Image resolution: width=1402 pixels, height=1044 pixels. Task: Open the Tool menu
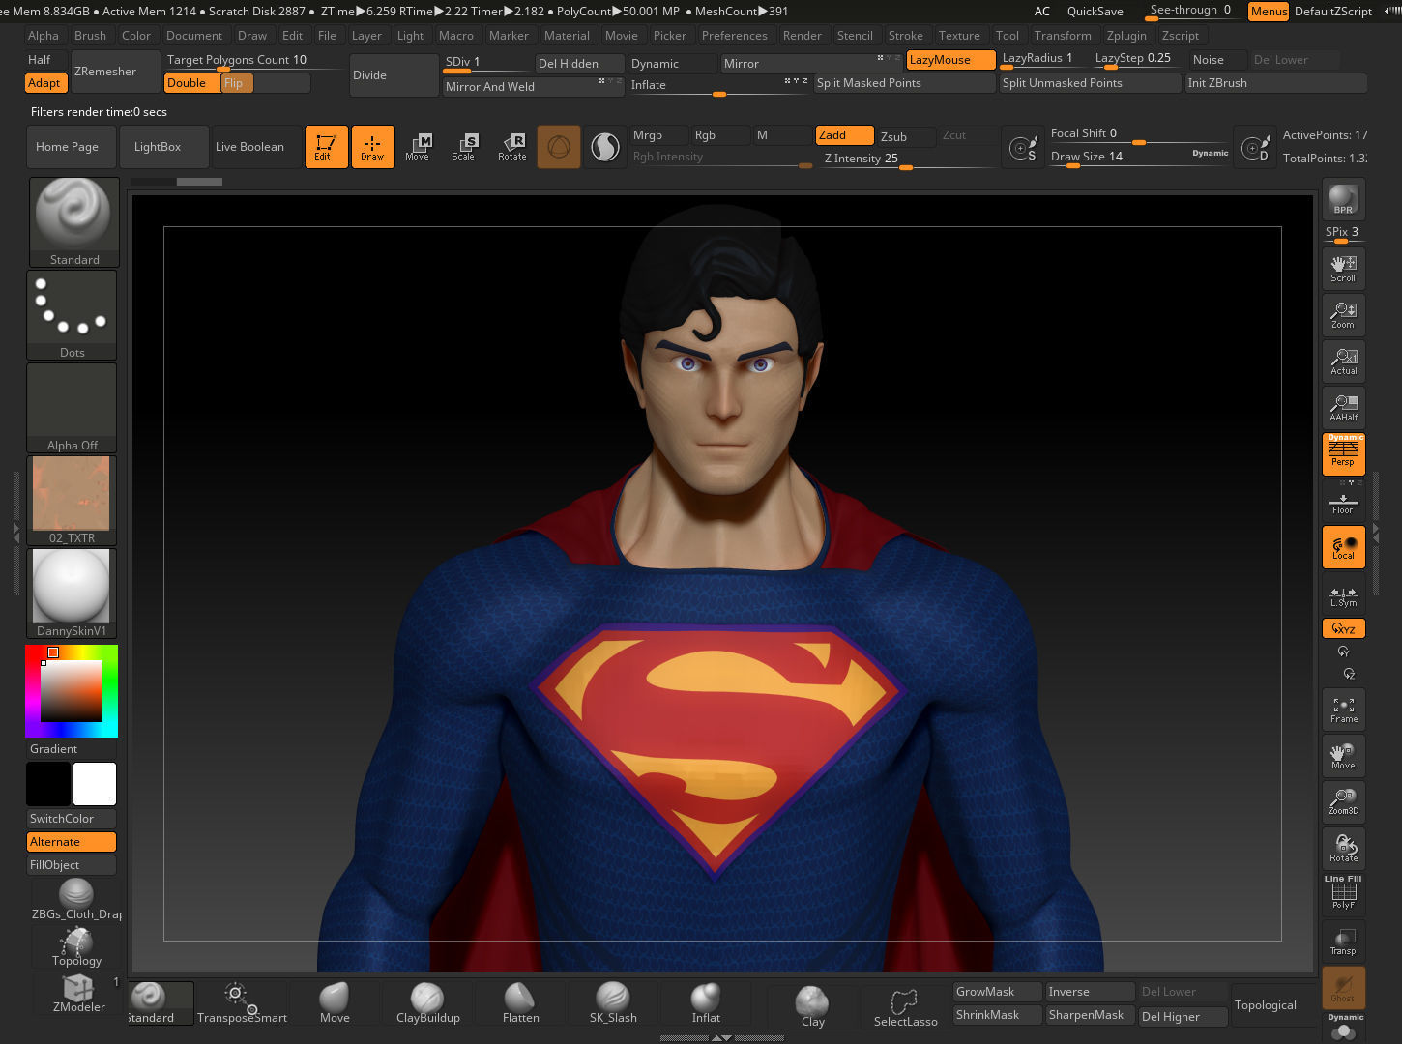click(x=1007, y=36)
